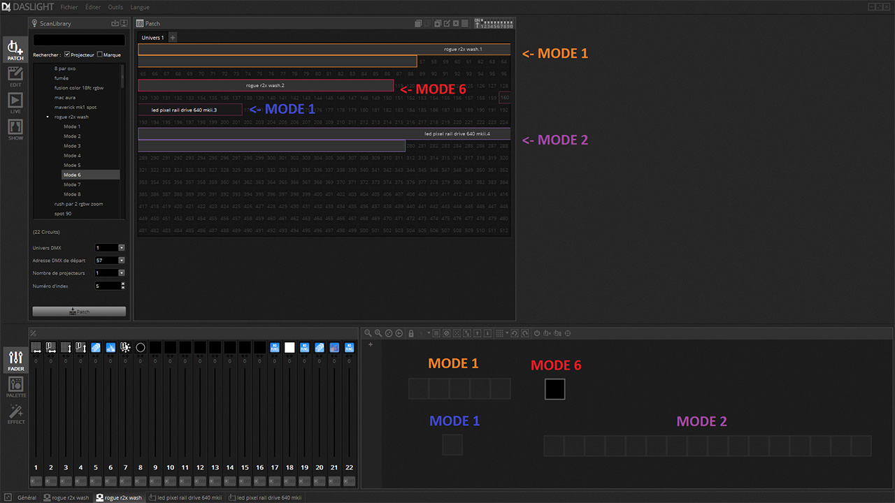Click the DMX dip-switch ON icon in Patch header
The image size is (895, 503).
coord(494,24)
